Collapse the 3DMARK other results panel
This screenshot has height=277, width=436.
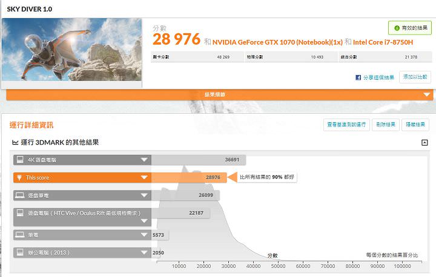[x=424, y=143]
